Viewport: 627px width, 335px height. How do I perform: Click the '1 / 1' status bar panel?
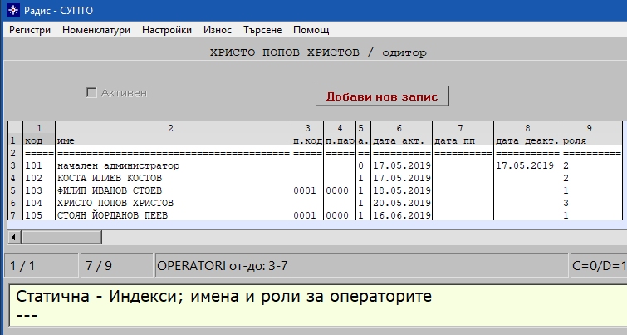[x=42, y=265]
